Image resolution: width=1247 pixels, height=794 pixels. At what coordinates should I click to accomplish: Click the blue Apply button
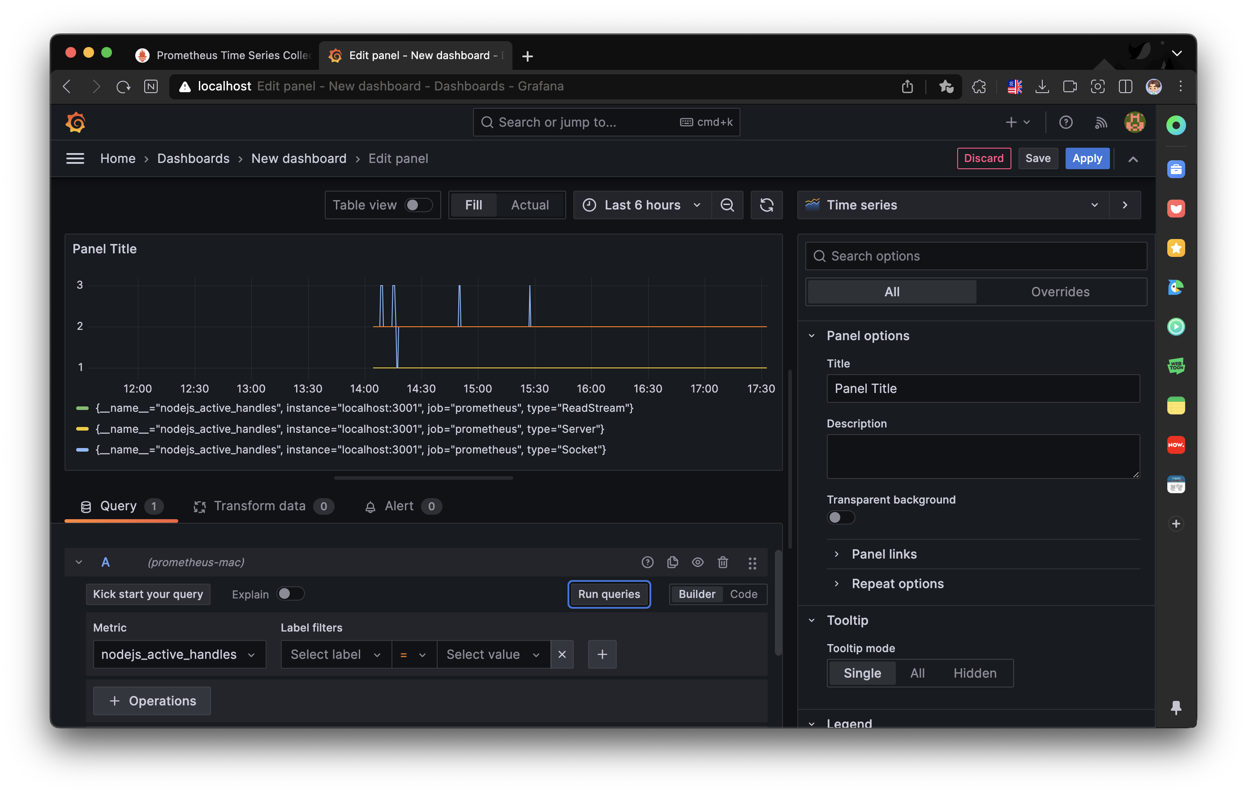click(x=1087, y=158)
